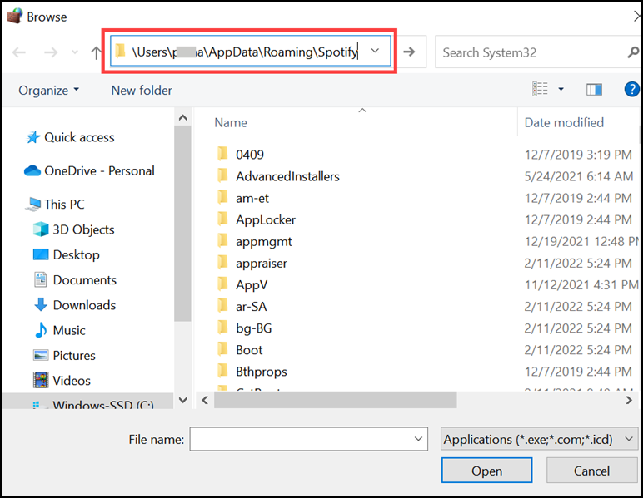Screen dimensions: 643x498
Task: Expand the address bar history dropdown
Action: pyautogui.click(x=376, y=52)
